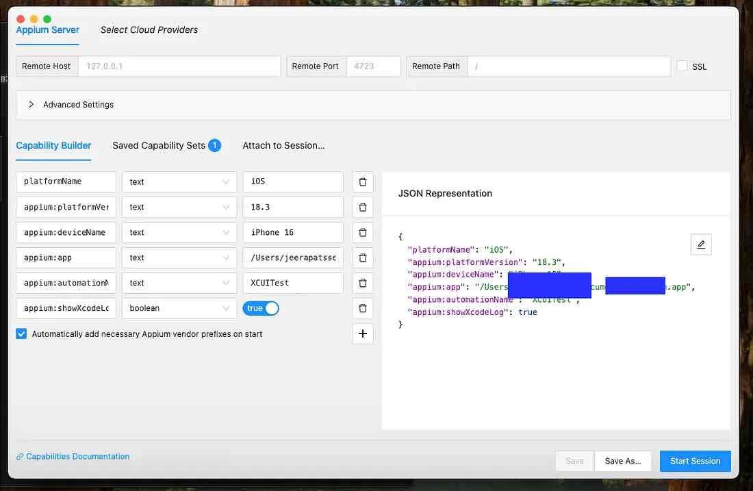Switch to Select Cloud Providers tab

[x=149, y=29]
